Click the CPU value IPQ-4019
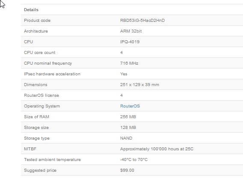 (130, 42)
